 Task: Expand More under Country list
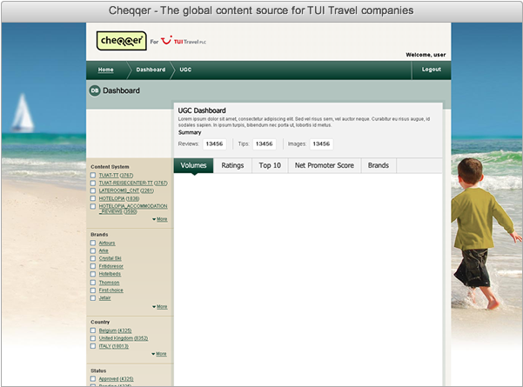coord(160,354)
